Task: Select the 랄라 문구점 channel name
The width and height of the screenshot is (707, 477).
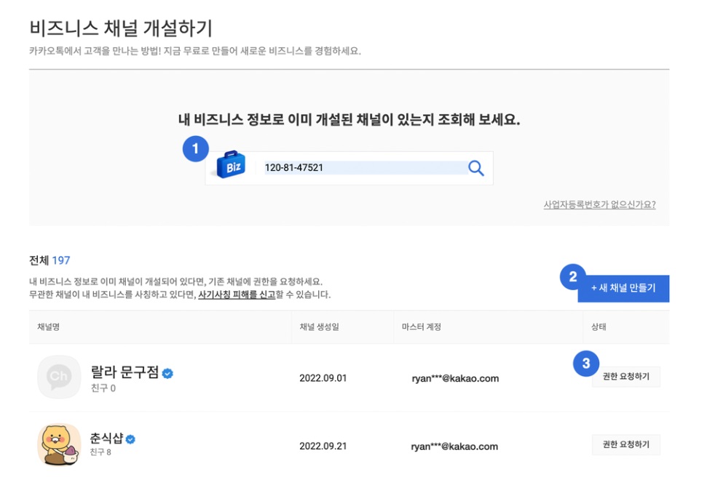Action: (125, 372)
